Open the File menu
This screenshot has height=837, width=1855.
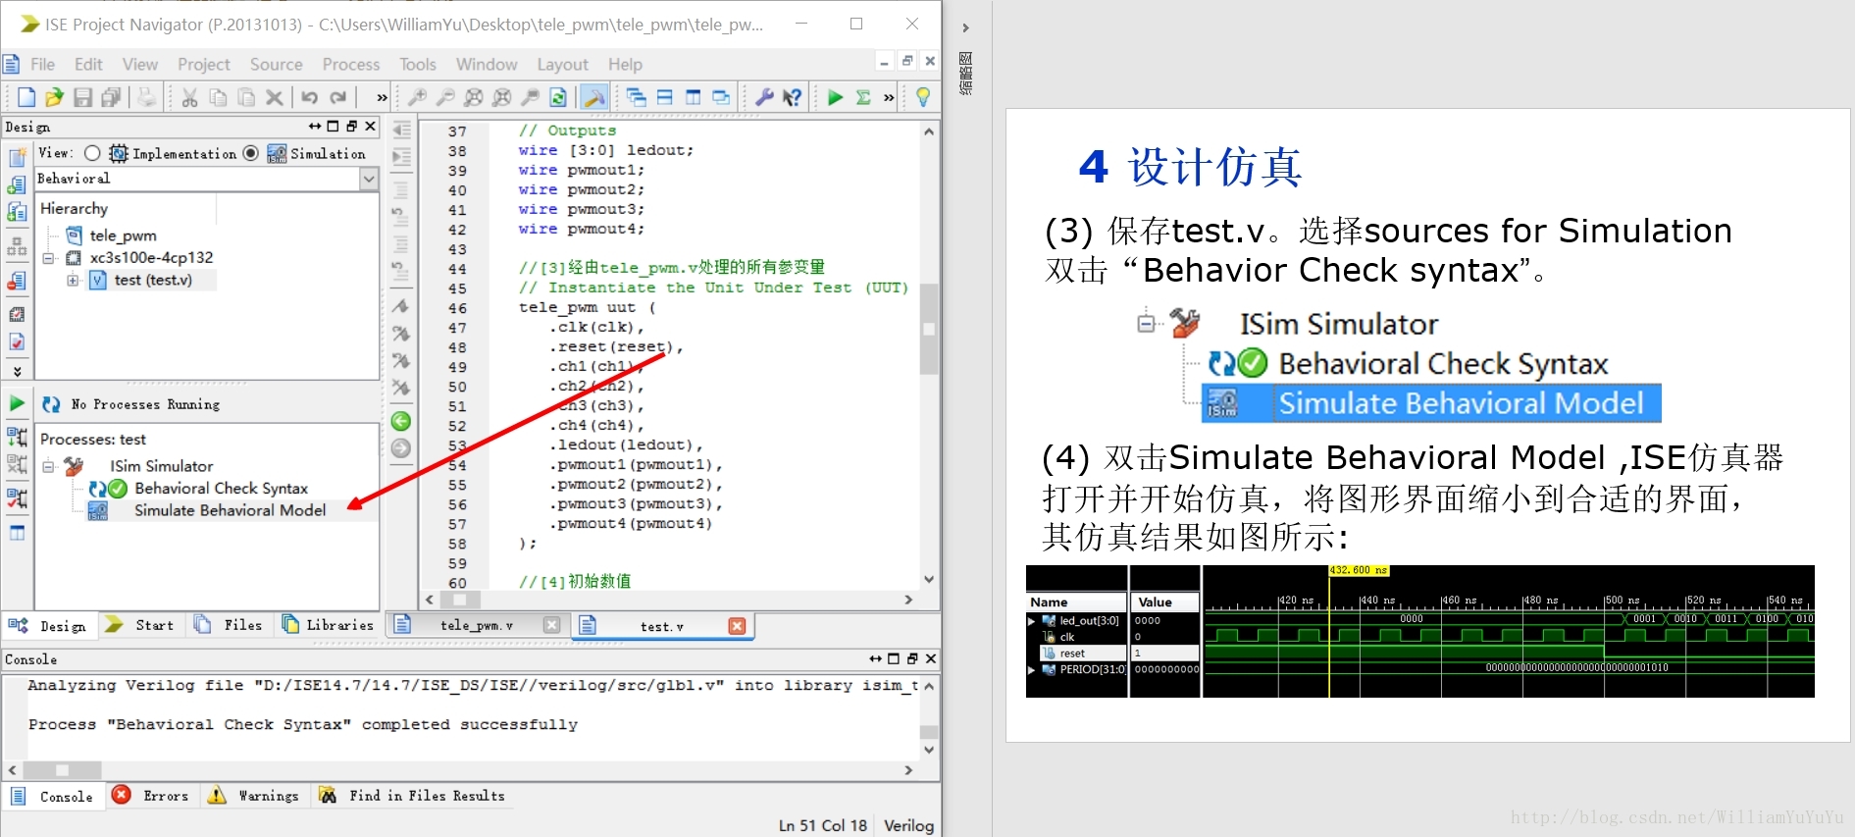pos(42,64)
